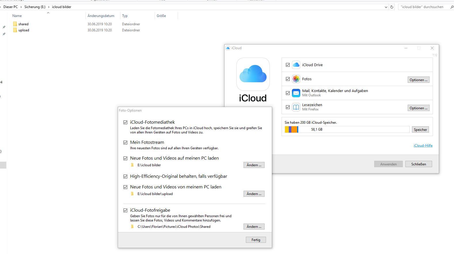Screen dimensions: 454x254
Task: Click the iCloud storage usage bar
Action: [x=347, y=129]
